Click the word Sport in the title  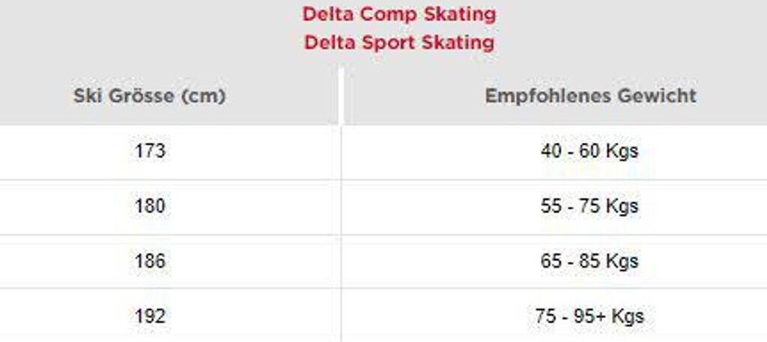pos(383,43)
